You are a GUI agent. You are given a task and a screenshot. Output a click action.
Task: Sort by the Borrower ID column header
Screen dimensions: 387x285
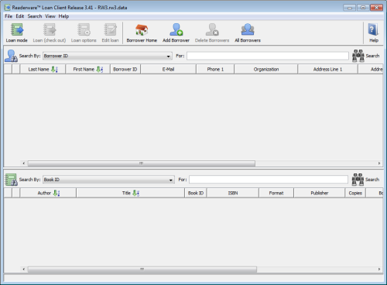pos(125,69)
